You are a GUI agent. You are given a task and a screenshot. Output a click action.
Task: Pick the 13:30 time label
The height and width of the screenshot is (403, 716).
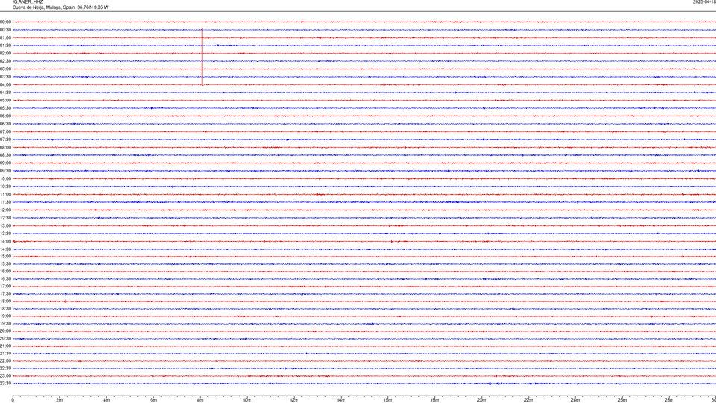[x=5, y=234]
